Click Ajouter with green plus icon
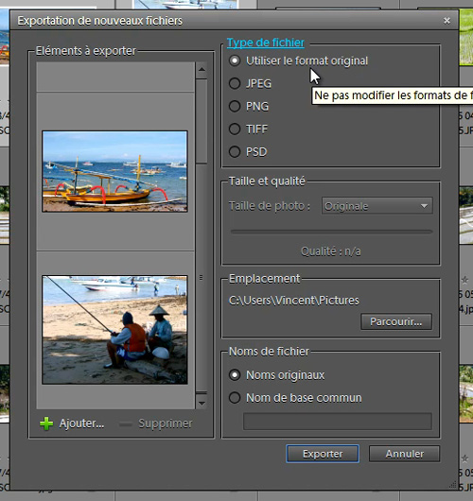 coord(72,423)
